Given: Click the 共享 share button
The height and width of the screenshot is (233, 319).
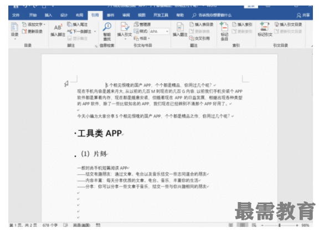Looking at the screenshot, I should click(303, 15).
